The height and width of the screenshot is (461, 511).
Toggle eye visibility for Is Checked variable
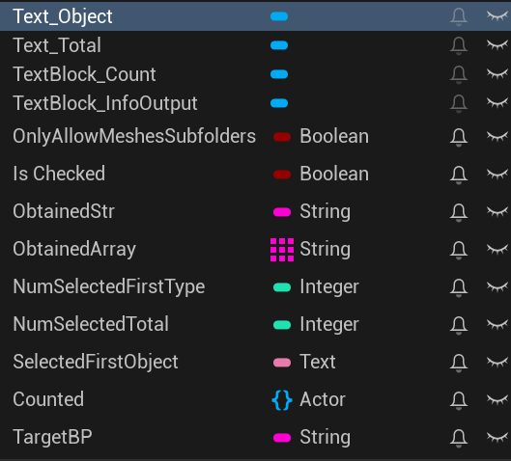[x=497, y=174]
